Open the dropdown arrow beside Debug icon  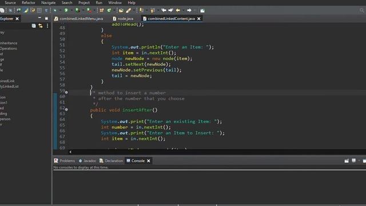coord(60,10)
